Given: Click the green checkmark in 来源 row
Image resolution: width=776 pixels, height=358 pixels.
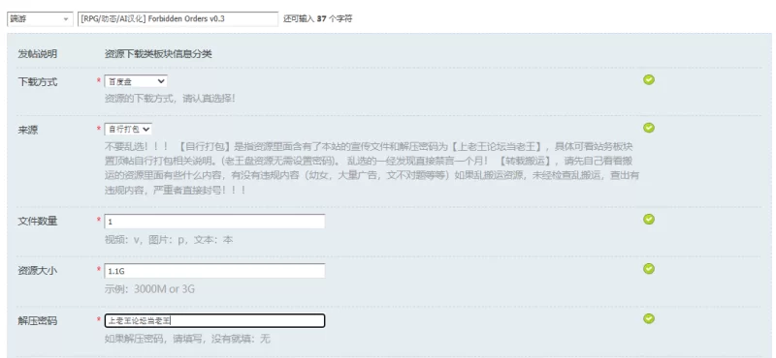Looking at the screenshot, I should point(649,128).
